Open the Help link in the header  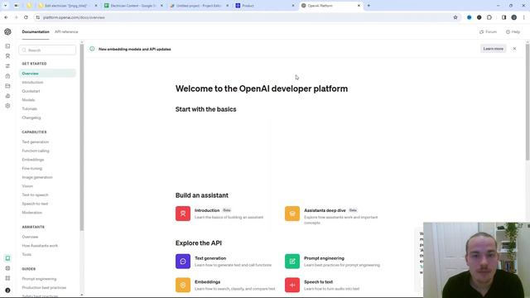pyautogui.click(x=513, y=31)
